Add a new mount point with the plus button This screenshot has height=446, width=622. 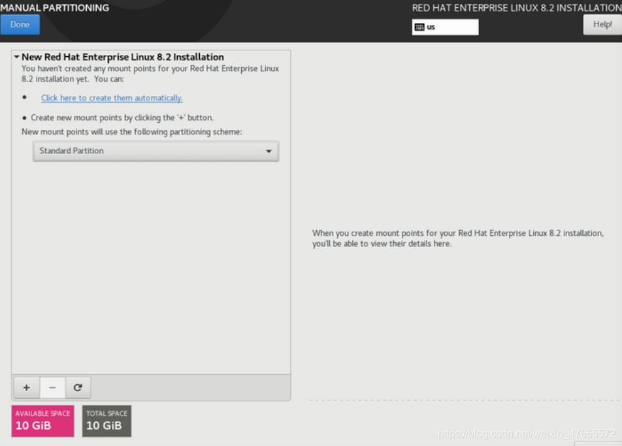coord(27,388)
